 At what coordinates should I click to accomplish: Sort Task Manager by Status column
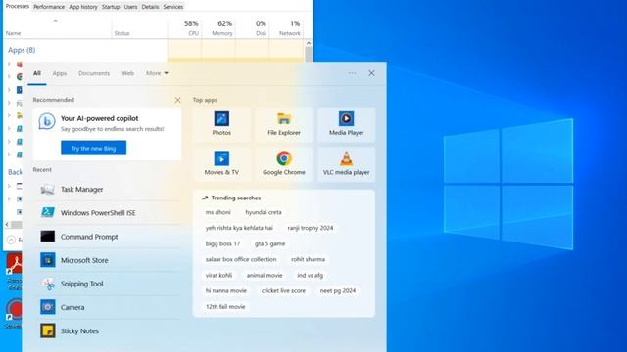[139, 28]
